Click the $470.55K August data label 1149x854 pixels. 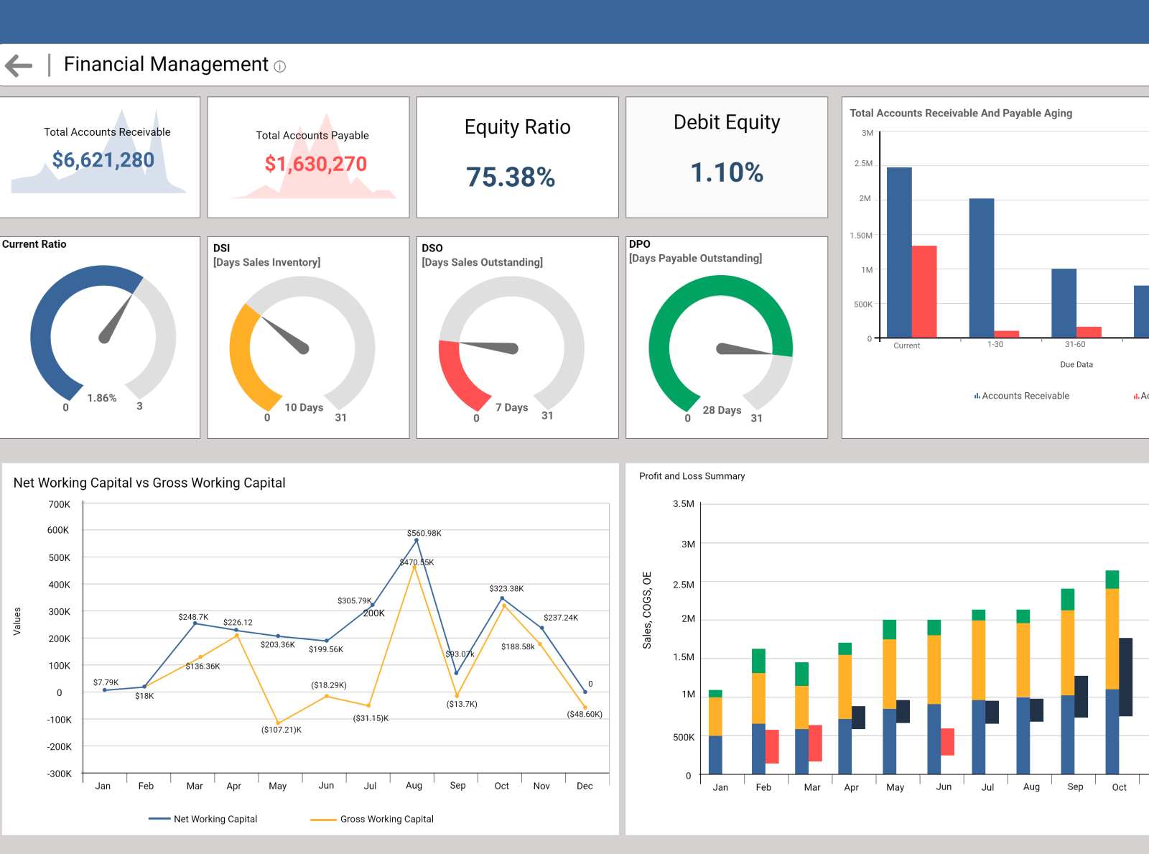pyautogui.click(x=417, y=562)
